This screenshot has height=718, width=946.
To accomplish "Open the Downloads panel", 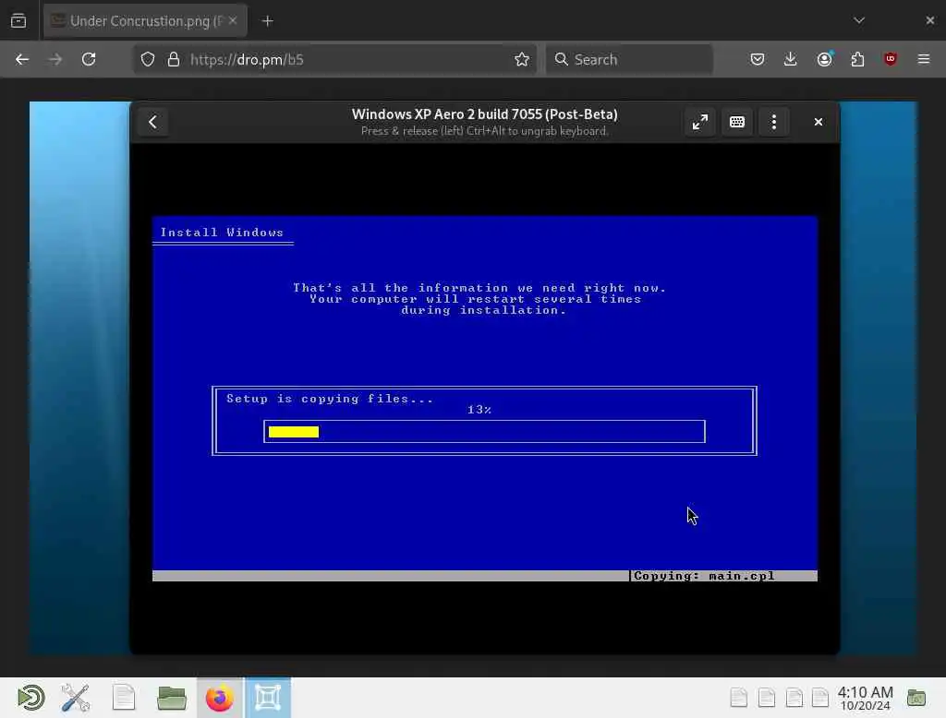I will (x=791, y=59).
